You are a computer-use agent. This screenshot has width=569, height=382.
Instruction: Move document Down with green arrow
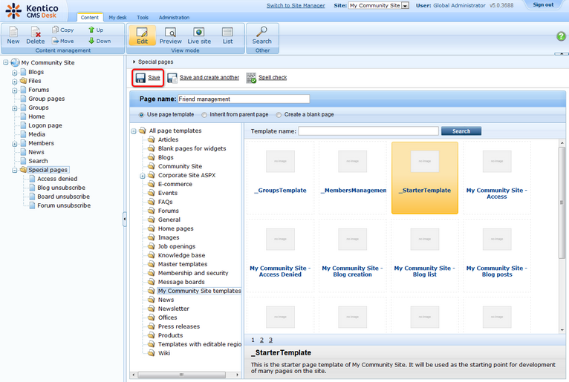(100, 41)
